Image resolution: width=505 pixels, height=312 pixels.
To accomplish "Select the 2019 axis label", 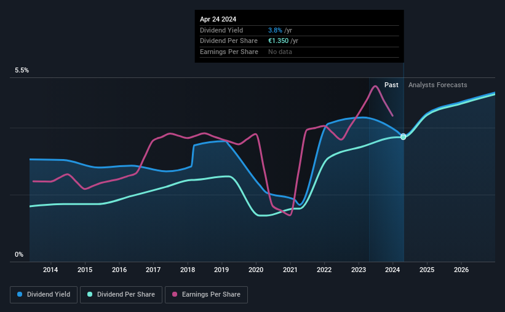I will tap(221, 270).
